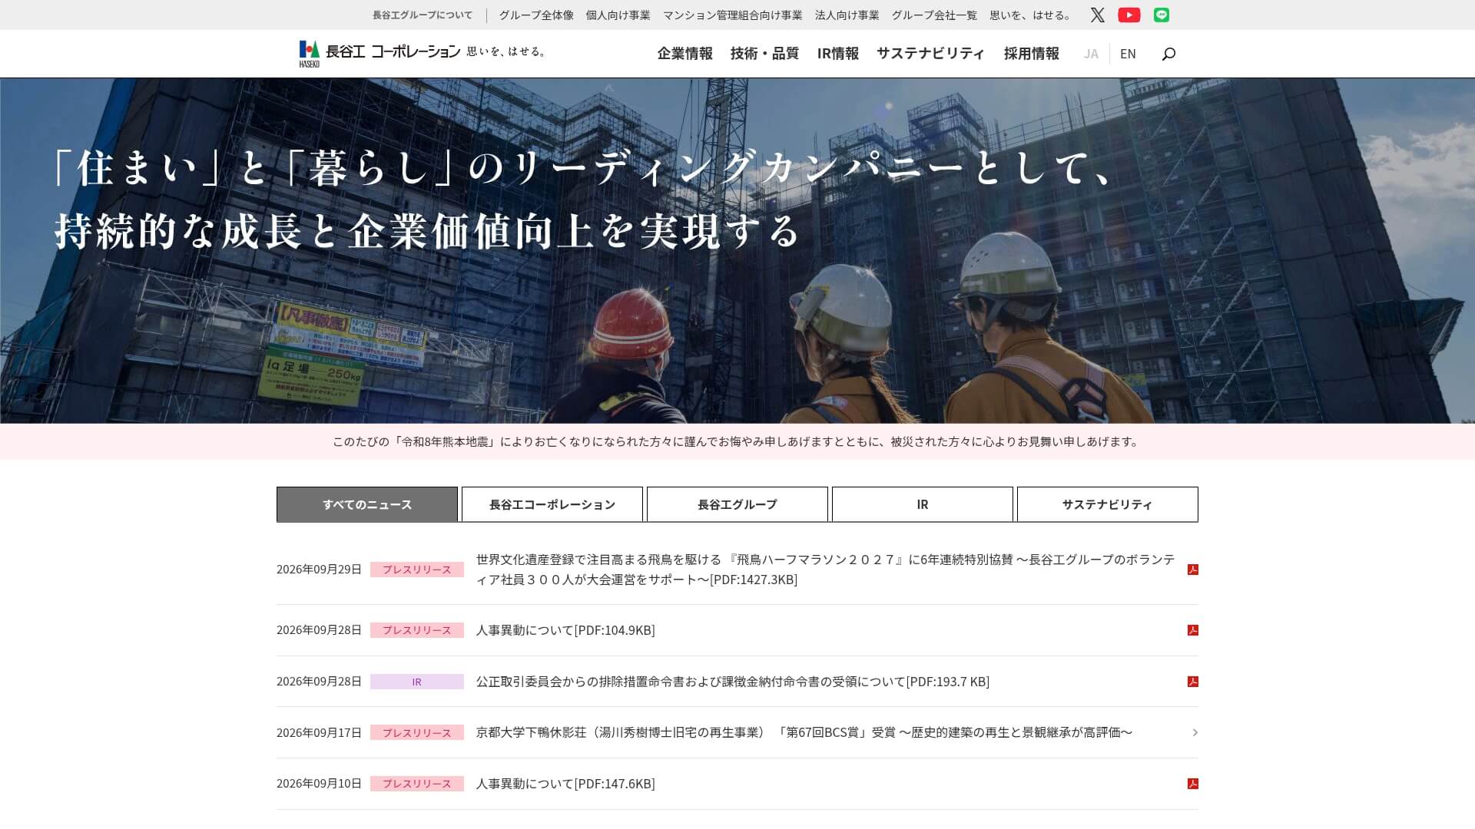Click プレスリリース tag beside 人事異動 PDF:104.9KB
1475x829 pixels.
pos(417,630)
